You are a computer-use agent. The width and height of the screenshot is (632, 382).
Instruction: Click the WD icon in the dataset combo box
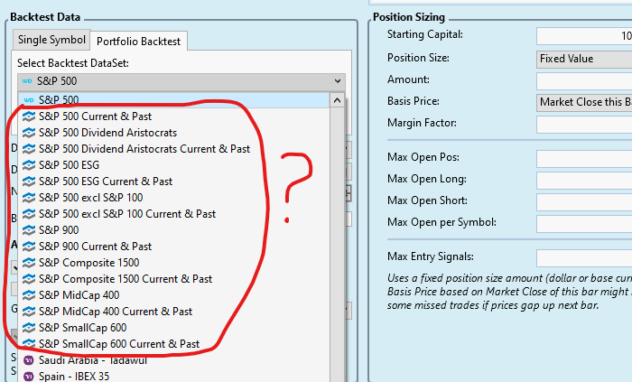coord(27,81)
